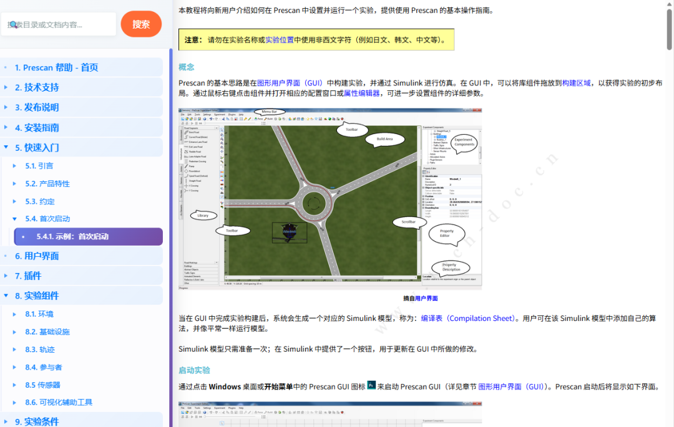Collapse the 5. 快速入门 section arrow
674x427 pixels.
(6, 147)
